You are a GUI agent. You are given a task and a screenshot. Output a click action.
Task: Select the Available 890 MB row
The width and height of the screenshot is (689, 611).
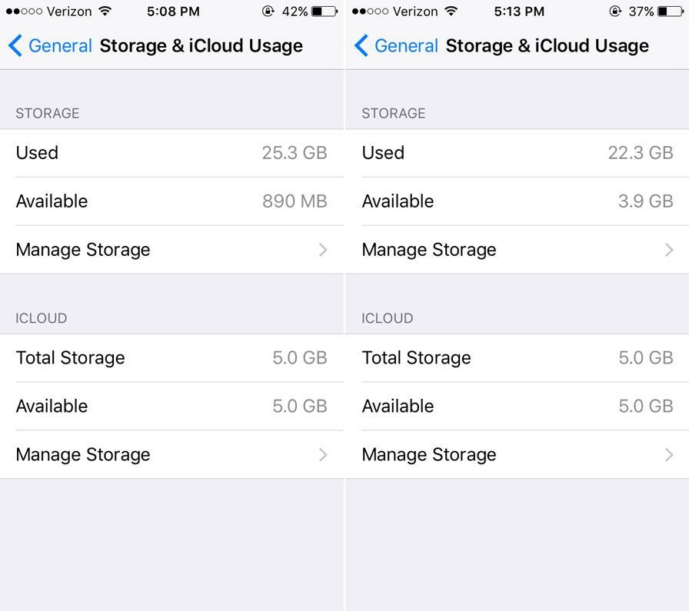[171, 201]
